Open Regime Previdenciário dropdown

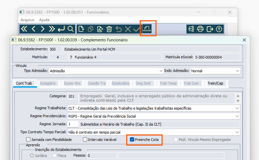click(237, 116)
